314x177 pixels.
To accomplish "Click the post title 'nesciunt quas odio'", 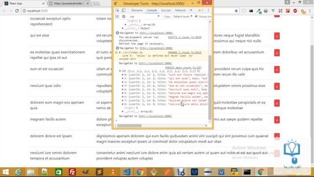I will point(46,86).
